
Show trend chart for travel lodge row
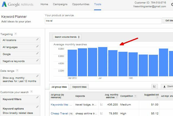tap(101, 104)
